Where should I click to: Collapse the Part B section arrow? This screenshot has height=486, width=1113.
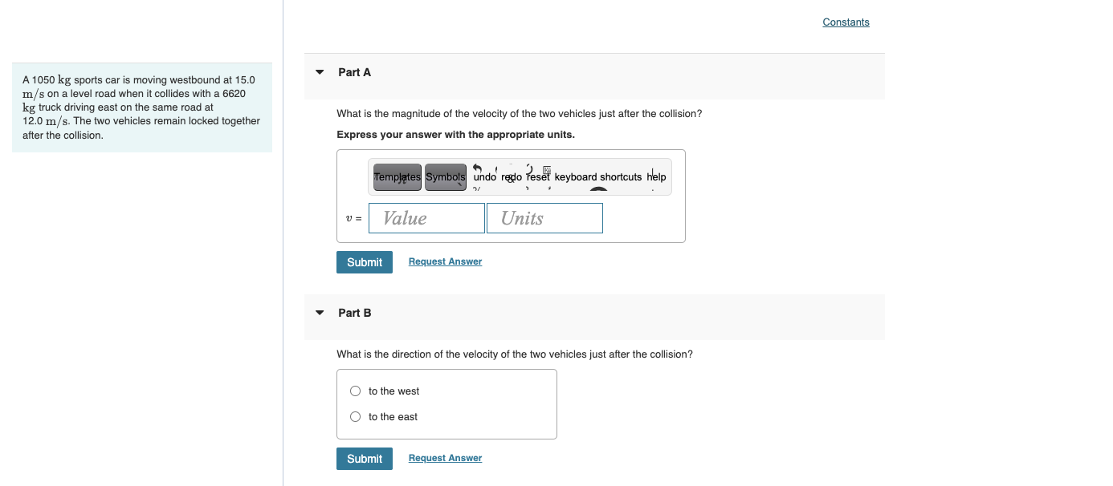[320, 313]
